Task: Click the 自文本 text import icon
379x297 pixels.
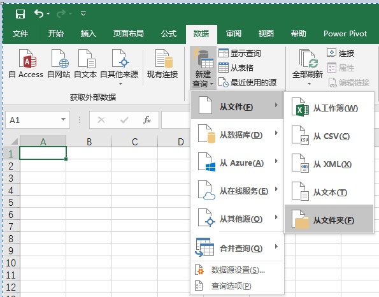Action: click(87, 59)
